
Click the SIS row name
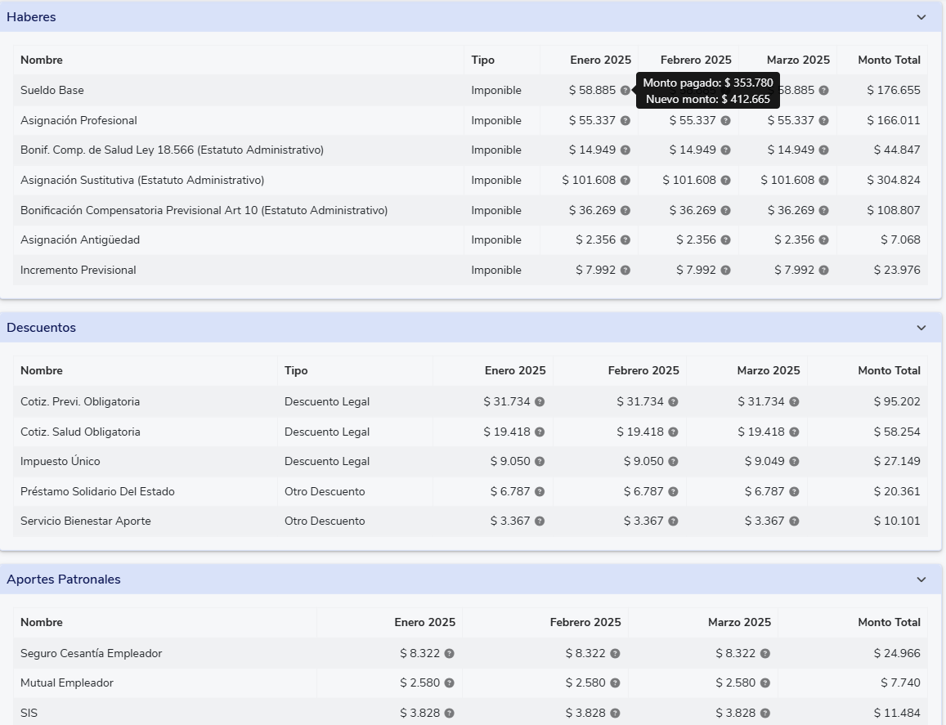29,713
